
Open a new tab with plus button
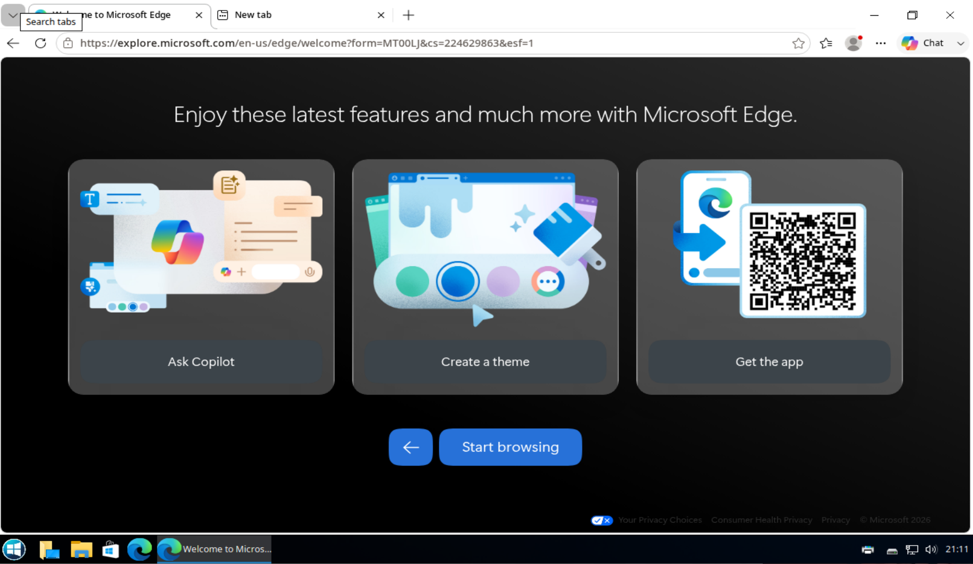[x=409, y=15]
